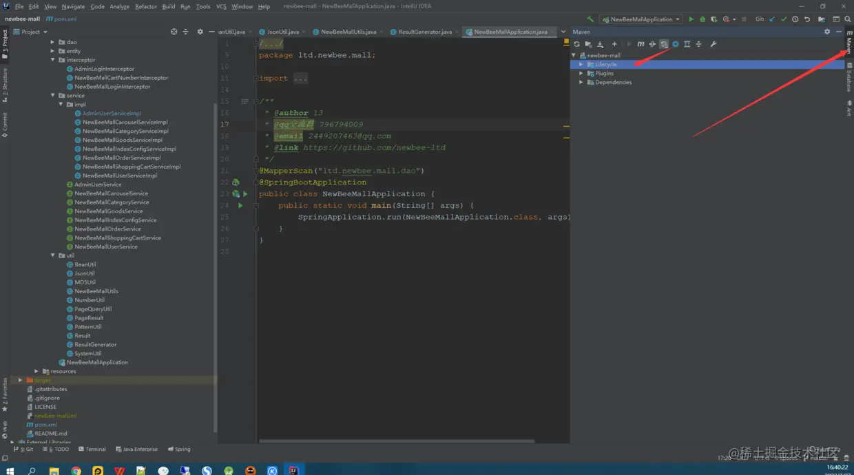
Task: Open the Terminal tool window button
Action: tap(92, 449)
